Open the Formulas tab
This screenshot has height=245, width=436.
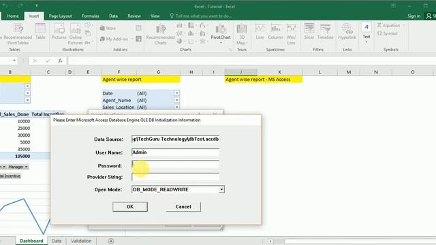91,16
